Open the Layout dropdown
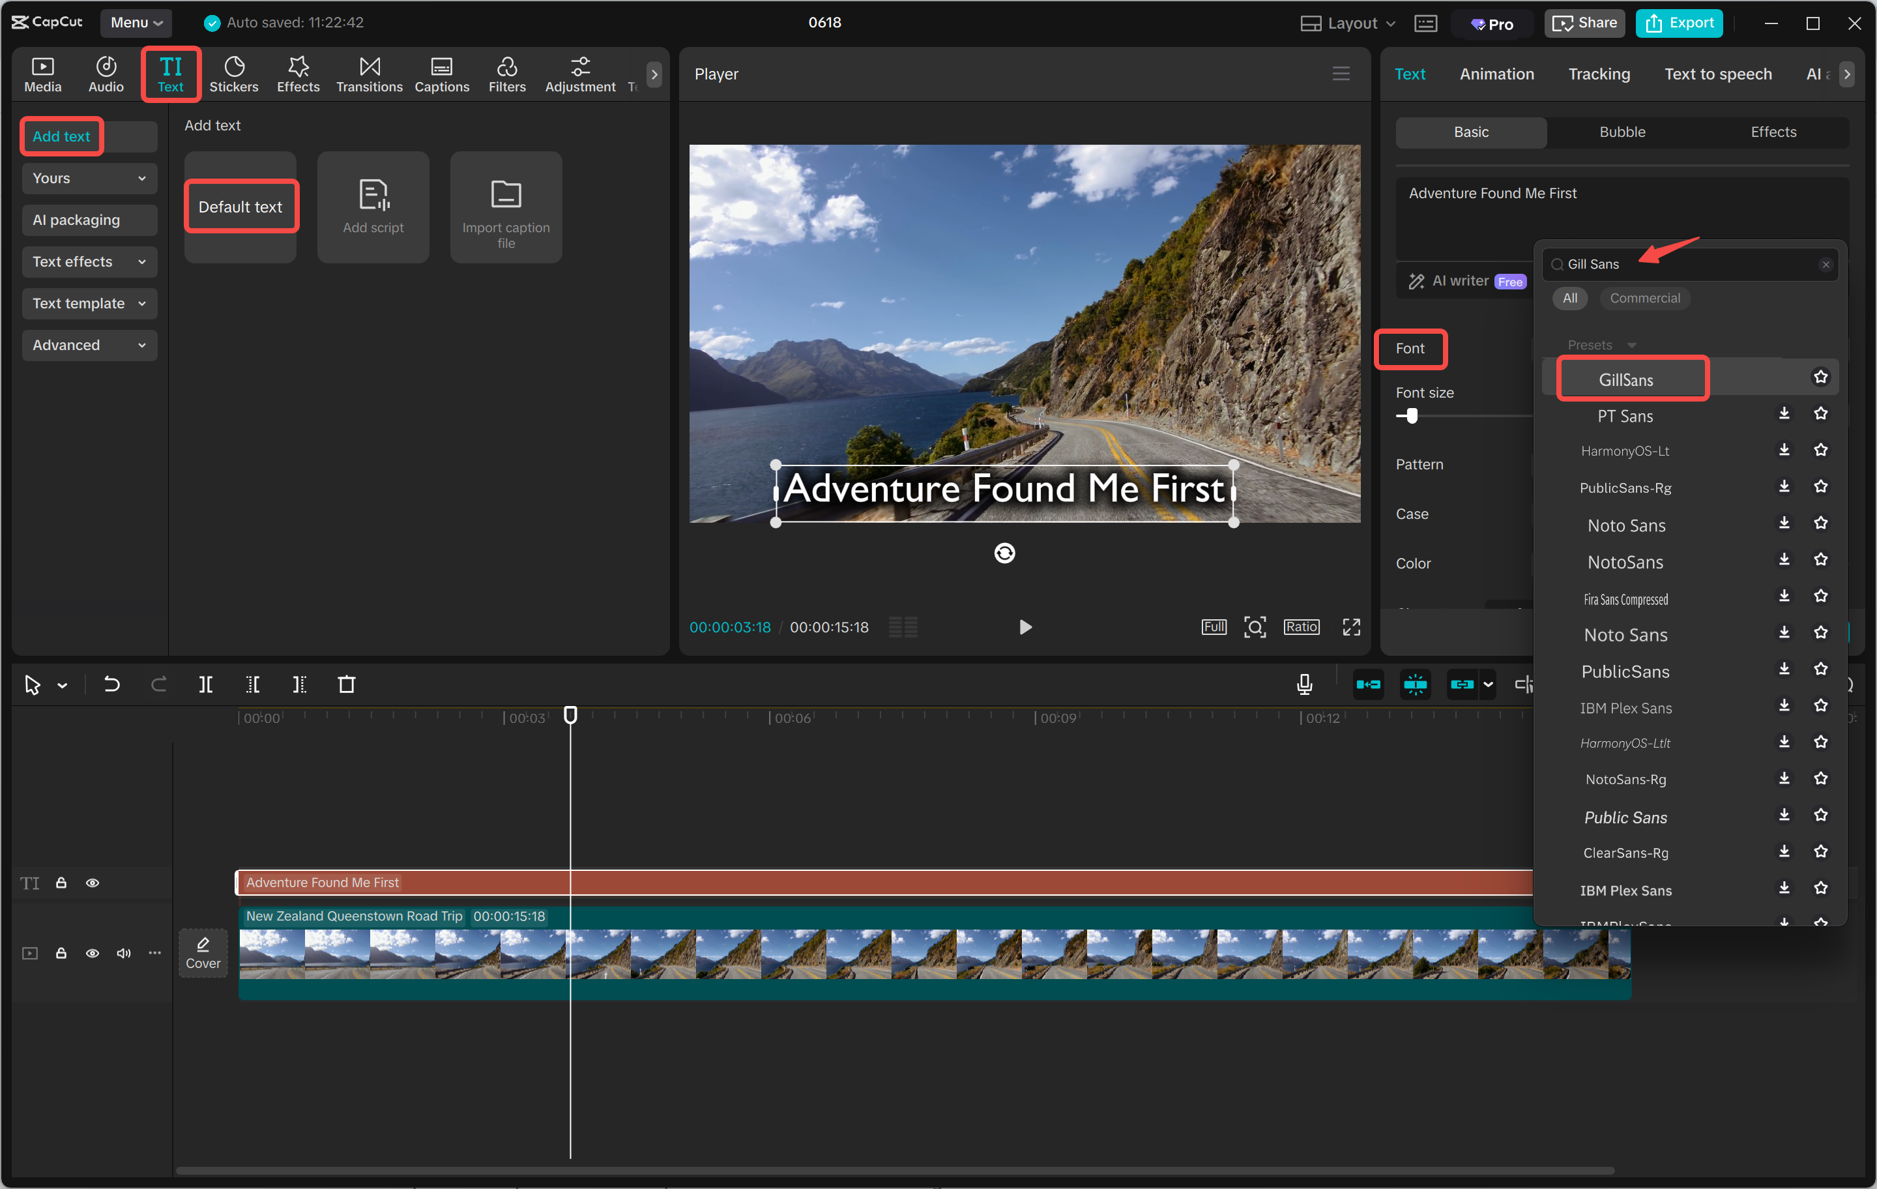This screenshot has width=1877, height=1189. [1348, 23]
